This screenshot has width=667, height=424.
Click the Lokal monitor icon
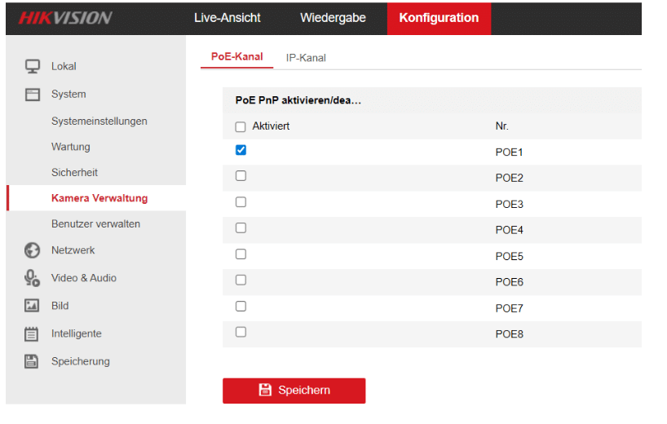pyautogui.click(x=33, y=66)
